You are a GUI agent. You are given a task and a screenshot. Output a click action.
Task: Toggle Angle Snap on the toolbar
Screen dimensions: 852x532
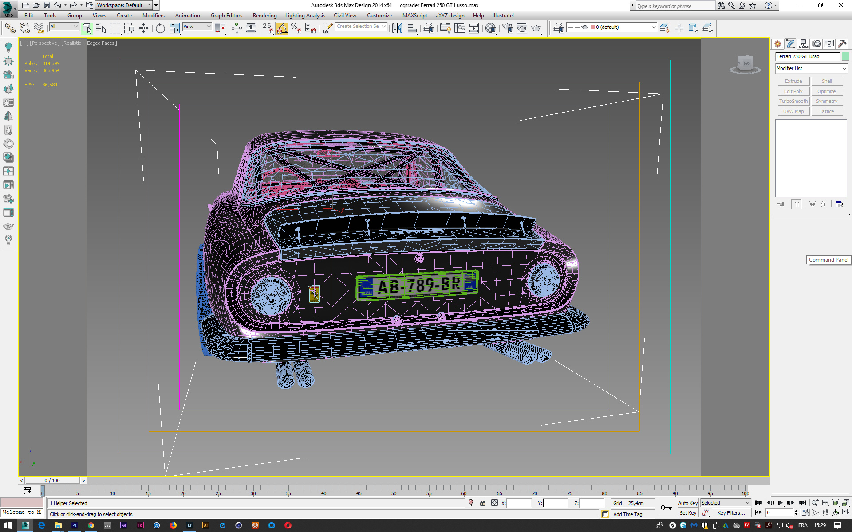point(282,28)
